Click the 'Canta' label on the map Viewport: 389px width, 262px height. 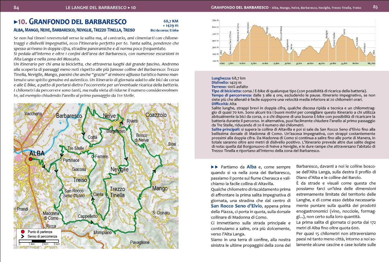click(98, 194)
